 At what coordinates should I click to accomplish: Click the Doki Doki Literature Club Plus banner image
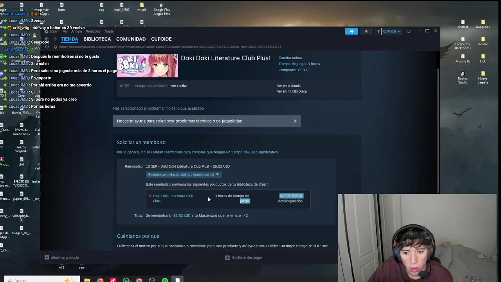[x=147, y=66]
